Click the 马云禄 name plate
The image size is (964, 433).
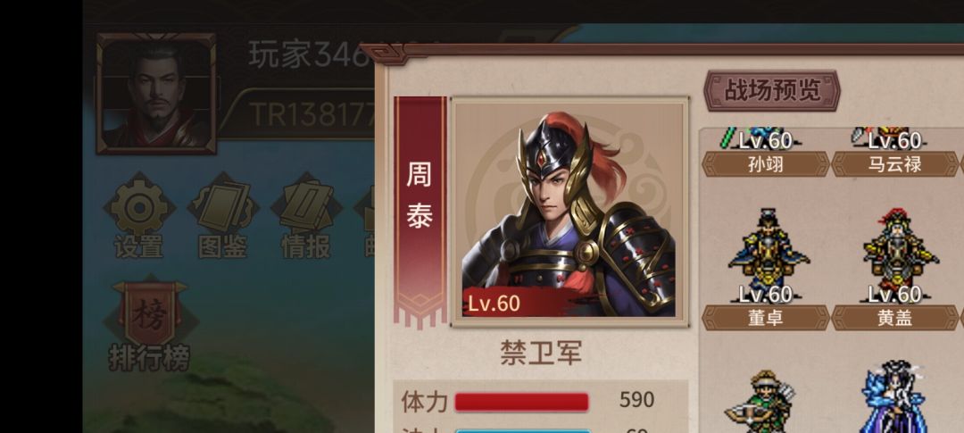pyautogui.click(x=894, y=165)
